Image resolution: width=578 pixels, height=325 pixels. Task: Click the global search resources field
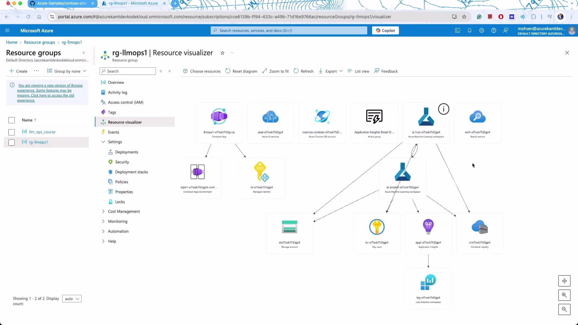coord(289,30)
